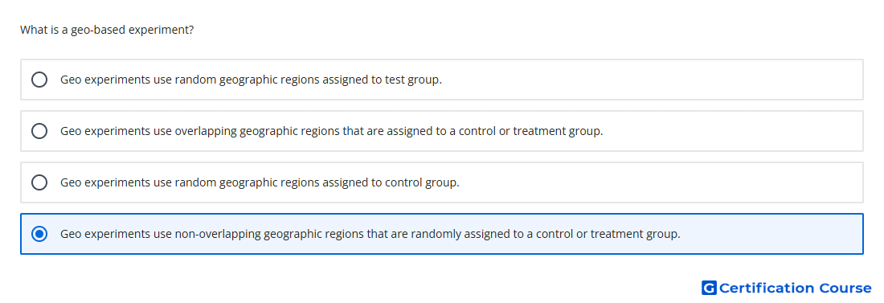Click empty area of second answer card

pyautogui.click(x=733, y=131)
